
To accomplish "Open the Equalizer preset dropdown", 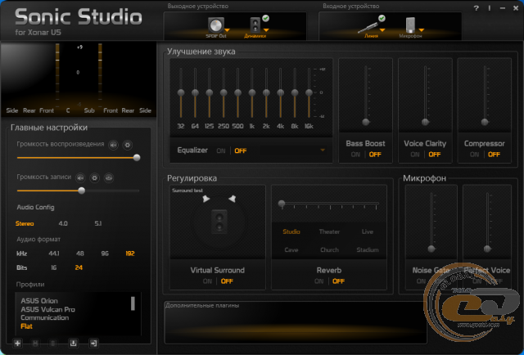I will pos(323,151).
